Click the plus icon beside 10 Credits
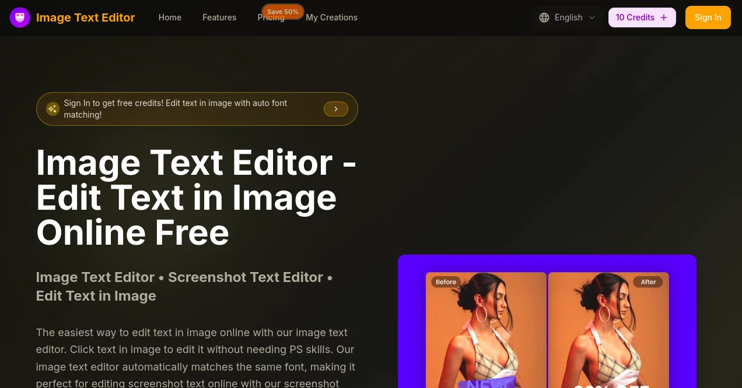Screen dimensions: 742x388 pos(664,17)
